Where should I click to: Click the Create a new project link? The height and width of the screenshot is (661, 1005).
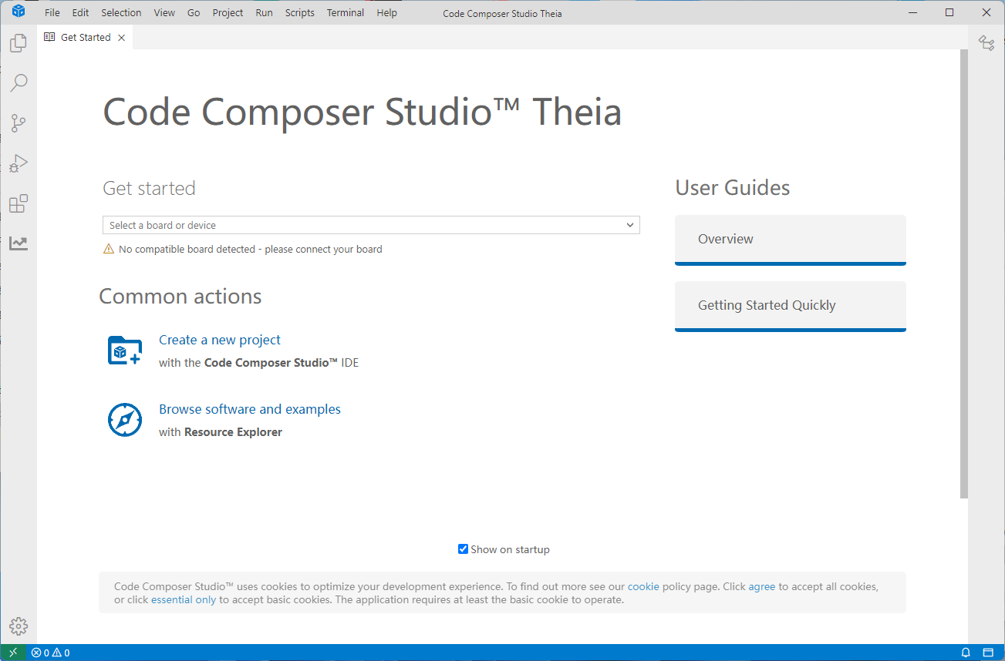220,340
